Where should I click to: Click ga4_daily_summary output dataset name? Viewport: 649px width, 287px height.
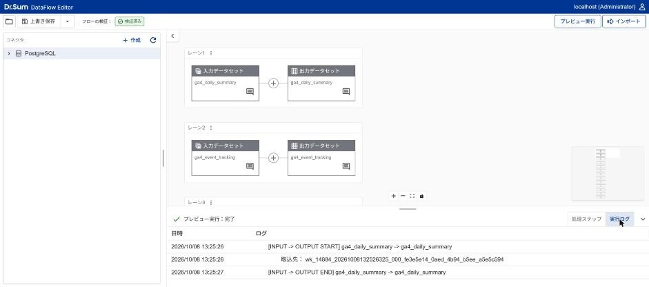tap(311, 82)
